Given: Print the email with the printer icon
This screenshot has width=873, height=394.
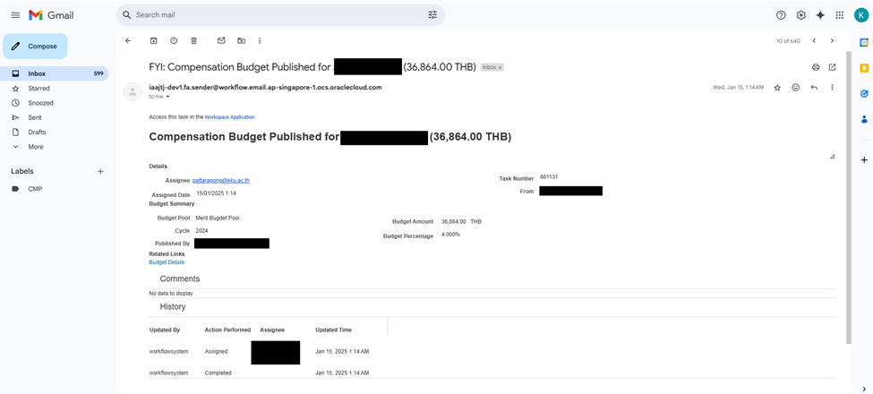Looking at the screenshot, I should pyautogui.click(x=815, y=67).
